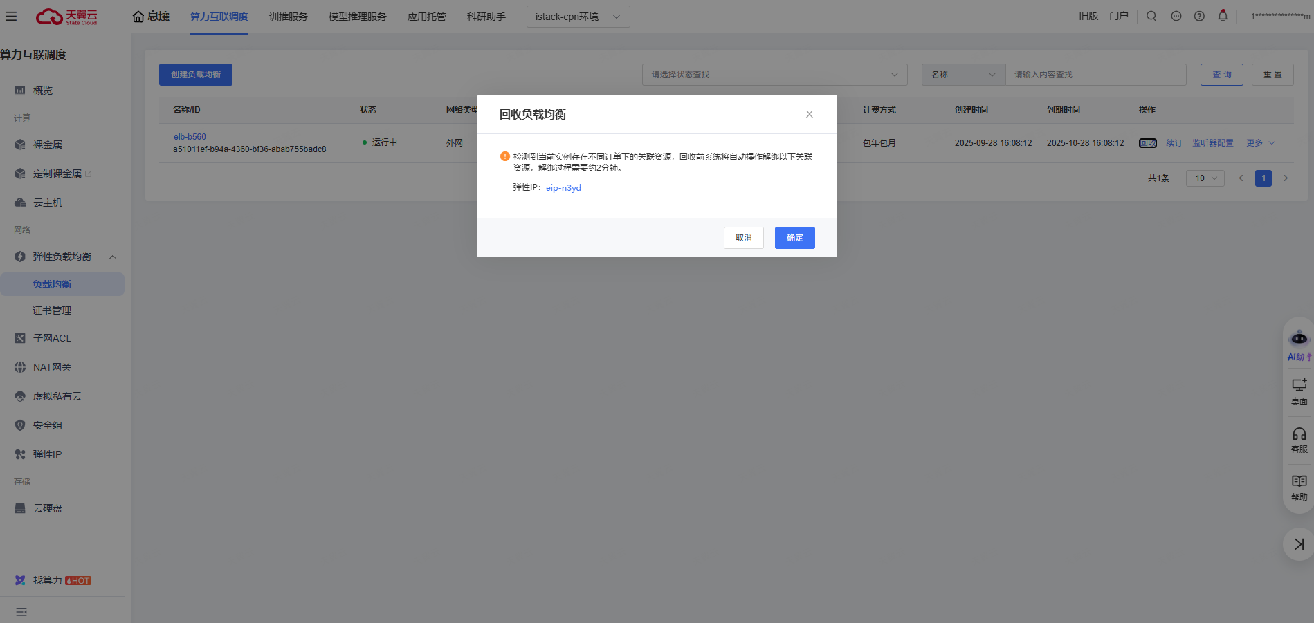Expand the 更多 actions menu
The width and height of the screenshot is (1314, 623).
tap(1260, 143)
